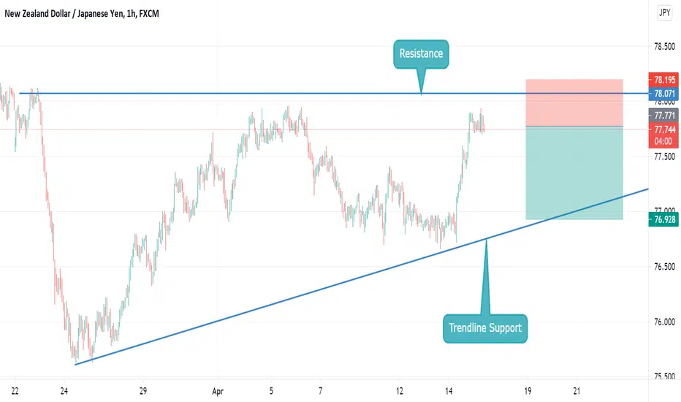This screenshot has width=681, height=402.
Task: Click the 04:00 countdown timer label
Action: click(x=663, y=142)
